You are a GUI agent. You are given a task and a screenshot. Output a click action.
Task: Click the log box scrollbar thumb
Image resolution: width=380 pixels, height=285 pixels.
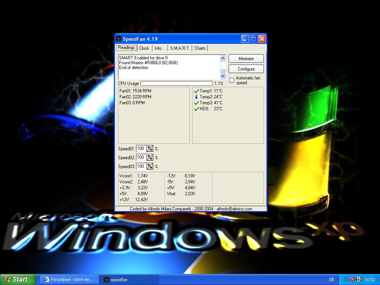click(x=223, y=71)
